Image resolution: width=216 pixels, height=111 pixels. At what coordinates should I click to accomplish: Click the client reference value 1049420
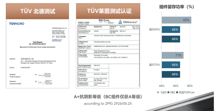coord(96,31)
